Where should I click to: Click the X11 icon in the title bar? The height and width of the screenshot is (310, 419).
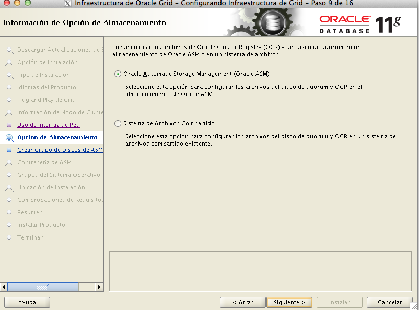click(x=67, y=4)
